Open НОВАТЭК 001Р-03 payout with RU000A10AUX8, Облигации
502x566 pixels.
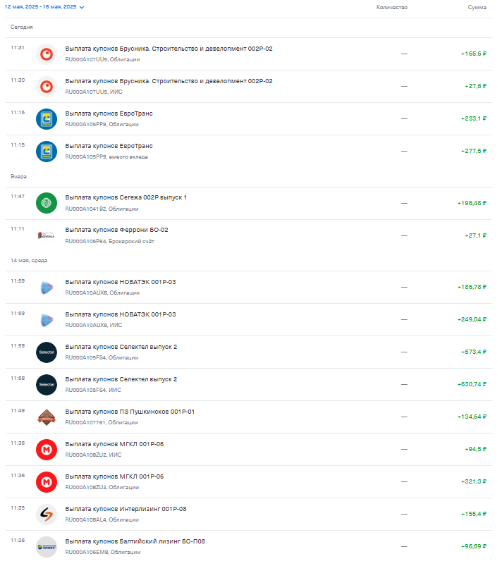coord(248,288)
